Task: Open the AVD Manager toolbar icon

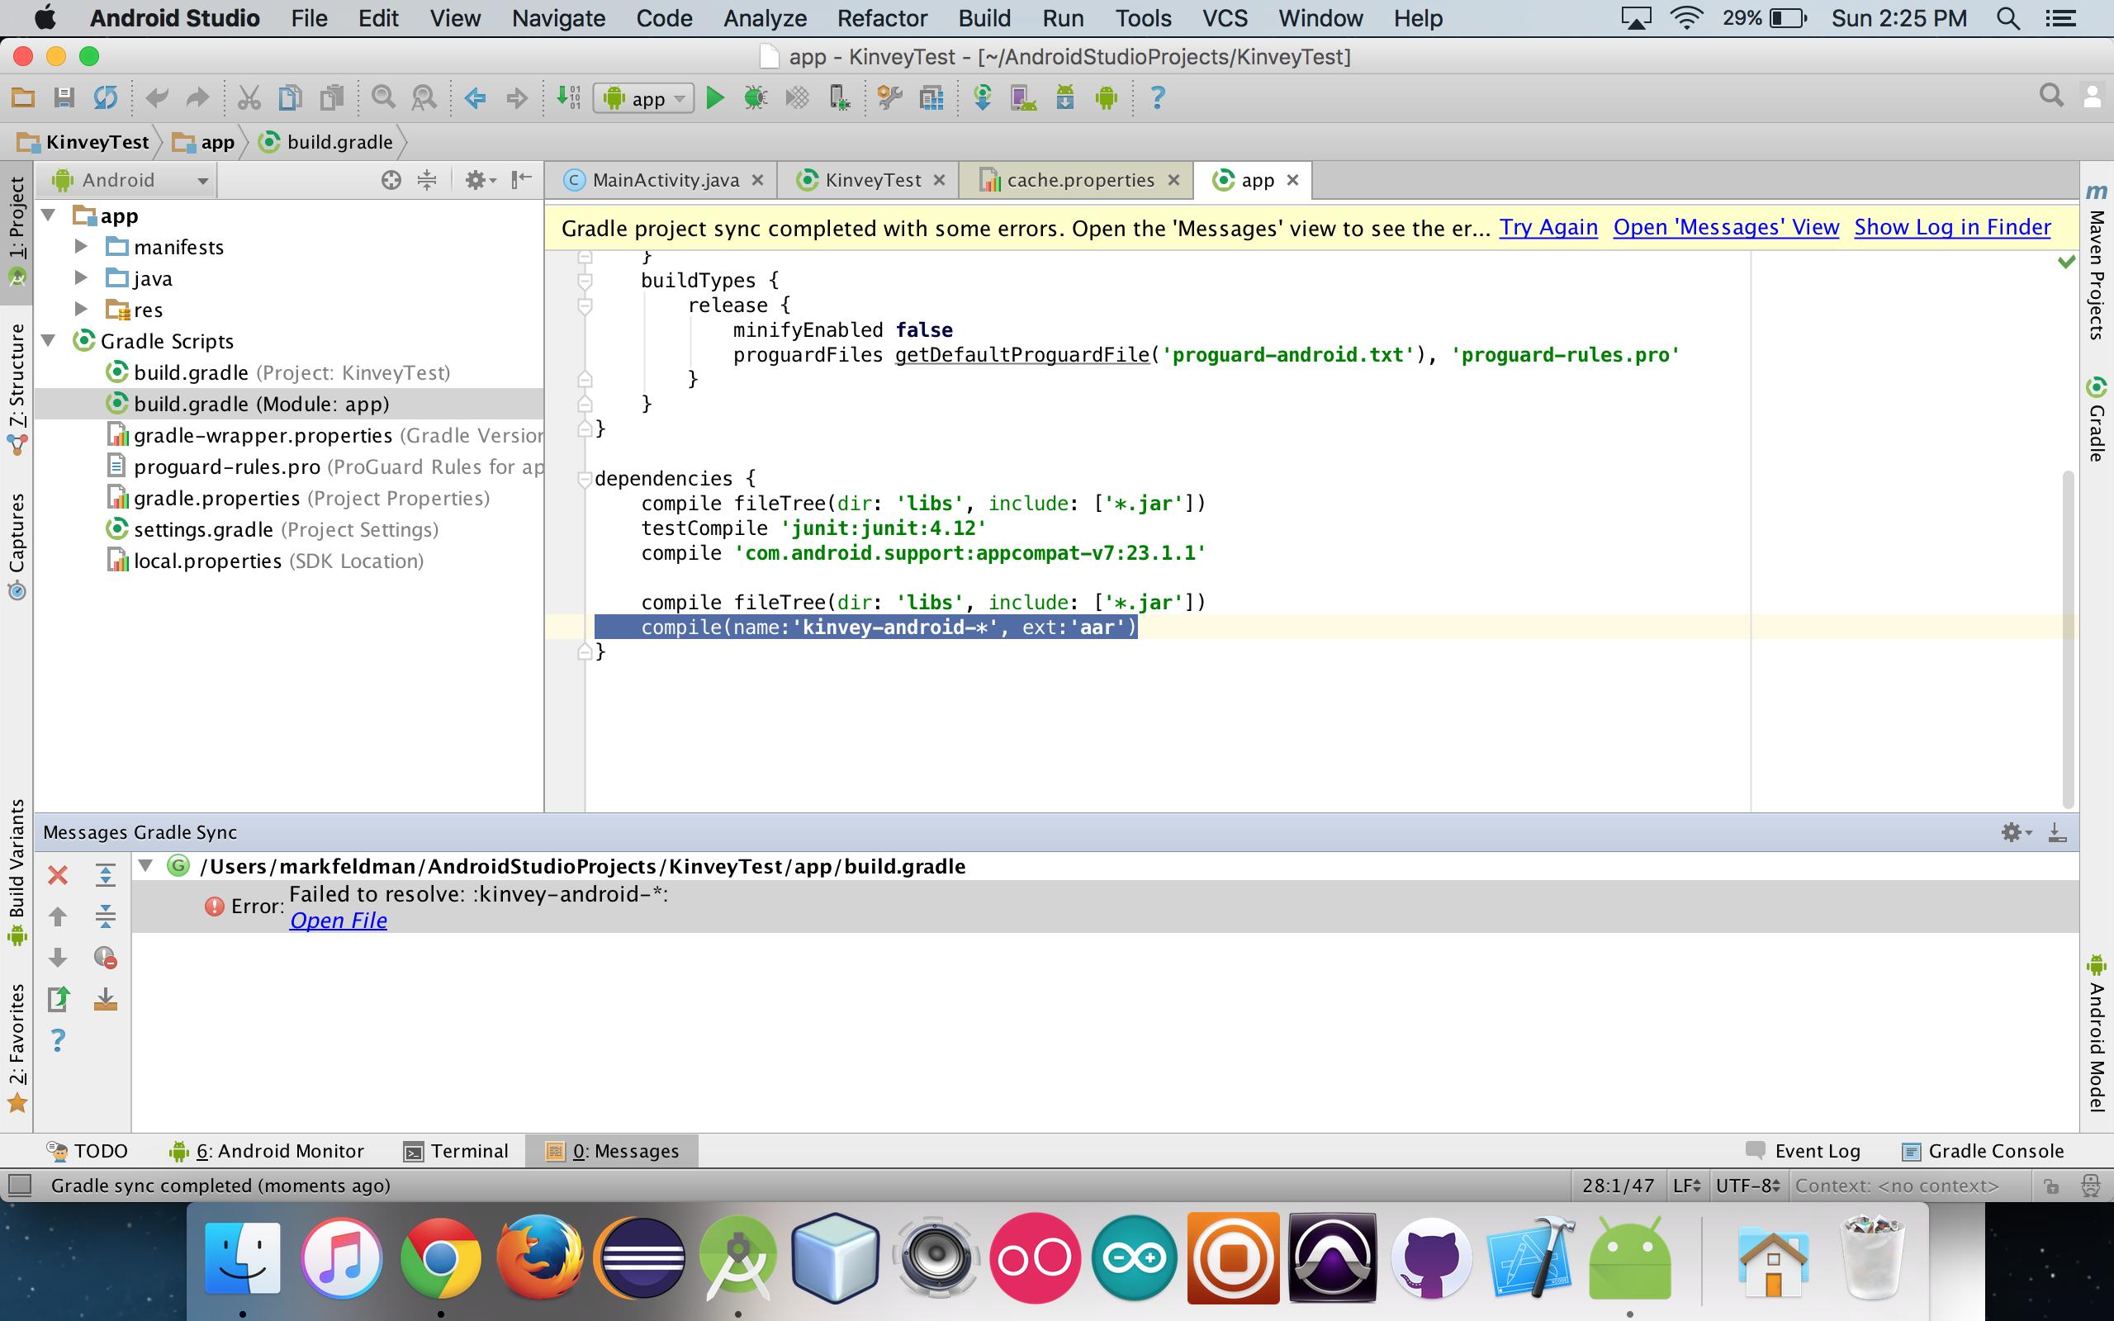Action: coord(1023,98)
